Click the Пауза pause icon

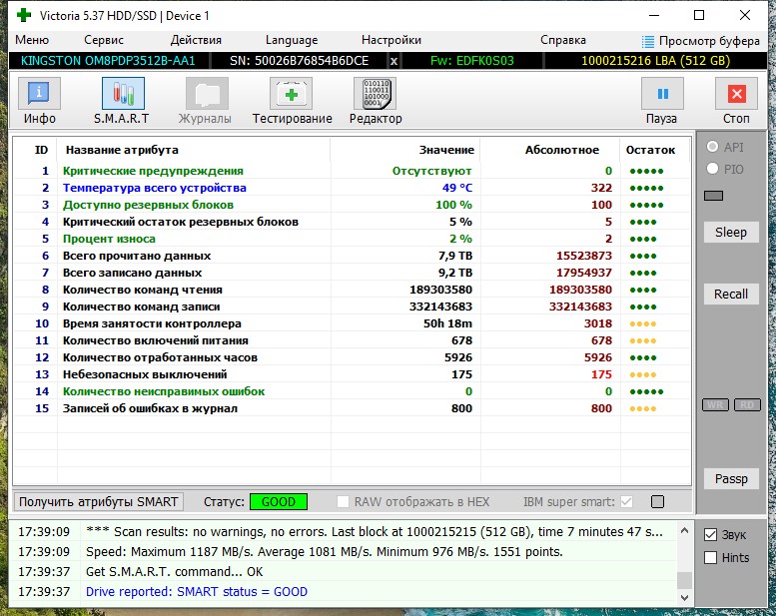[x=662, y=94]
